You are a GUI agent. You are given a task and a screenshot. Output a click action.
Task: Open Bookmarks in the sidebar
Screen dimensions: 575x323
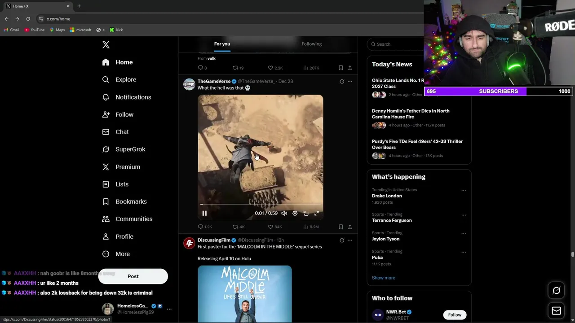coord(124,201)
